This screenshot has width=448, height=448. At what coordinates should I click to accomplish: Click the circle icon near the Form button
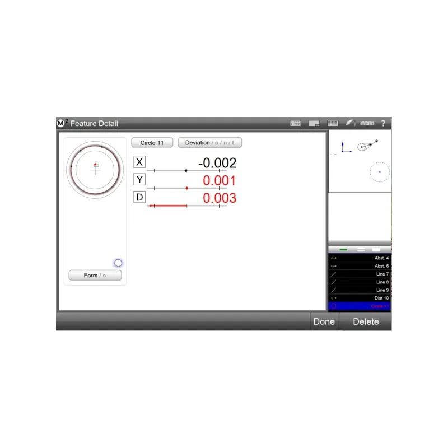coord(118,263)
